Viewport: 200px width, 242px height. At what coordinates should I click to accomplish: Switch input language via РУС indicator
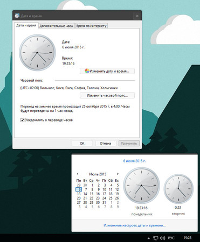pos(171,238)
